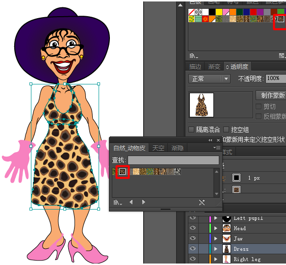Load next swatch library
This screenshot has width=286, height=265.
[144, 202]
